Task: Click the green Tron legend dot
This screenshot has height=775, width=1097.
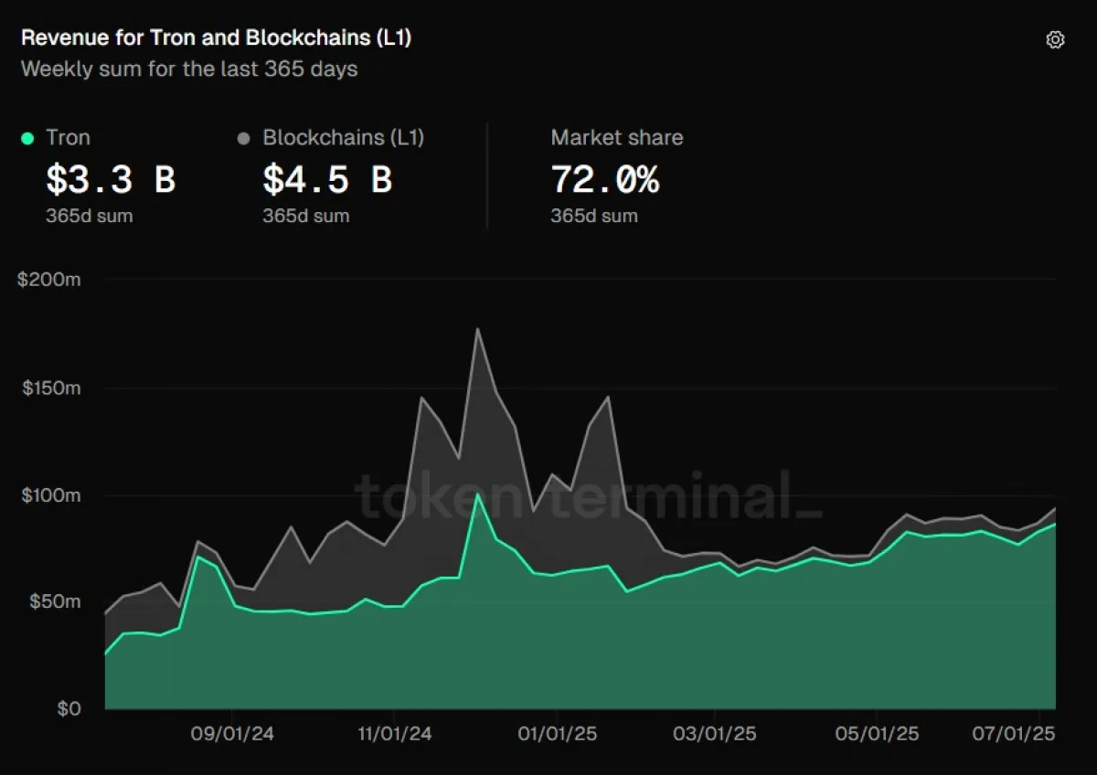Action: (27, 138)
